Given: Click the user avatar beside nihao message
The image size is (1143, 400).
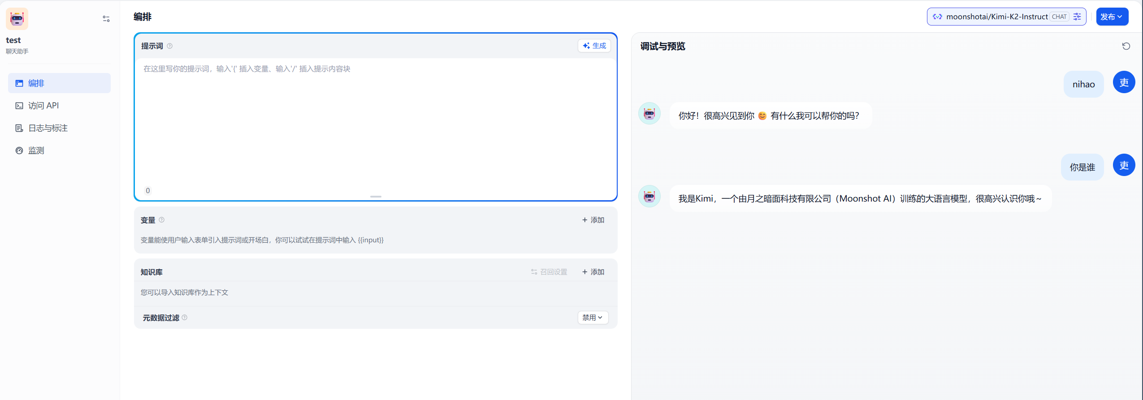Looking at the screenshot, I should tap(1124, 82).
